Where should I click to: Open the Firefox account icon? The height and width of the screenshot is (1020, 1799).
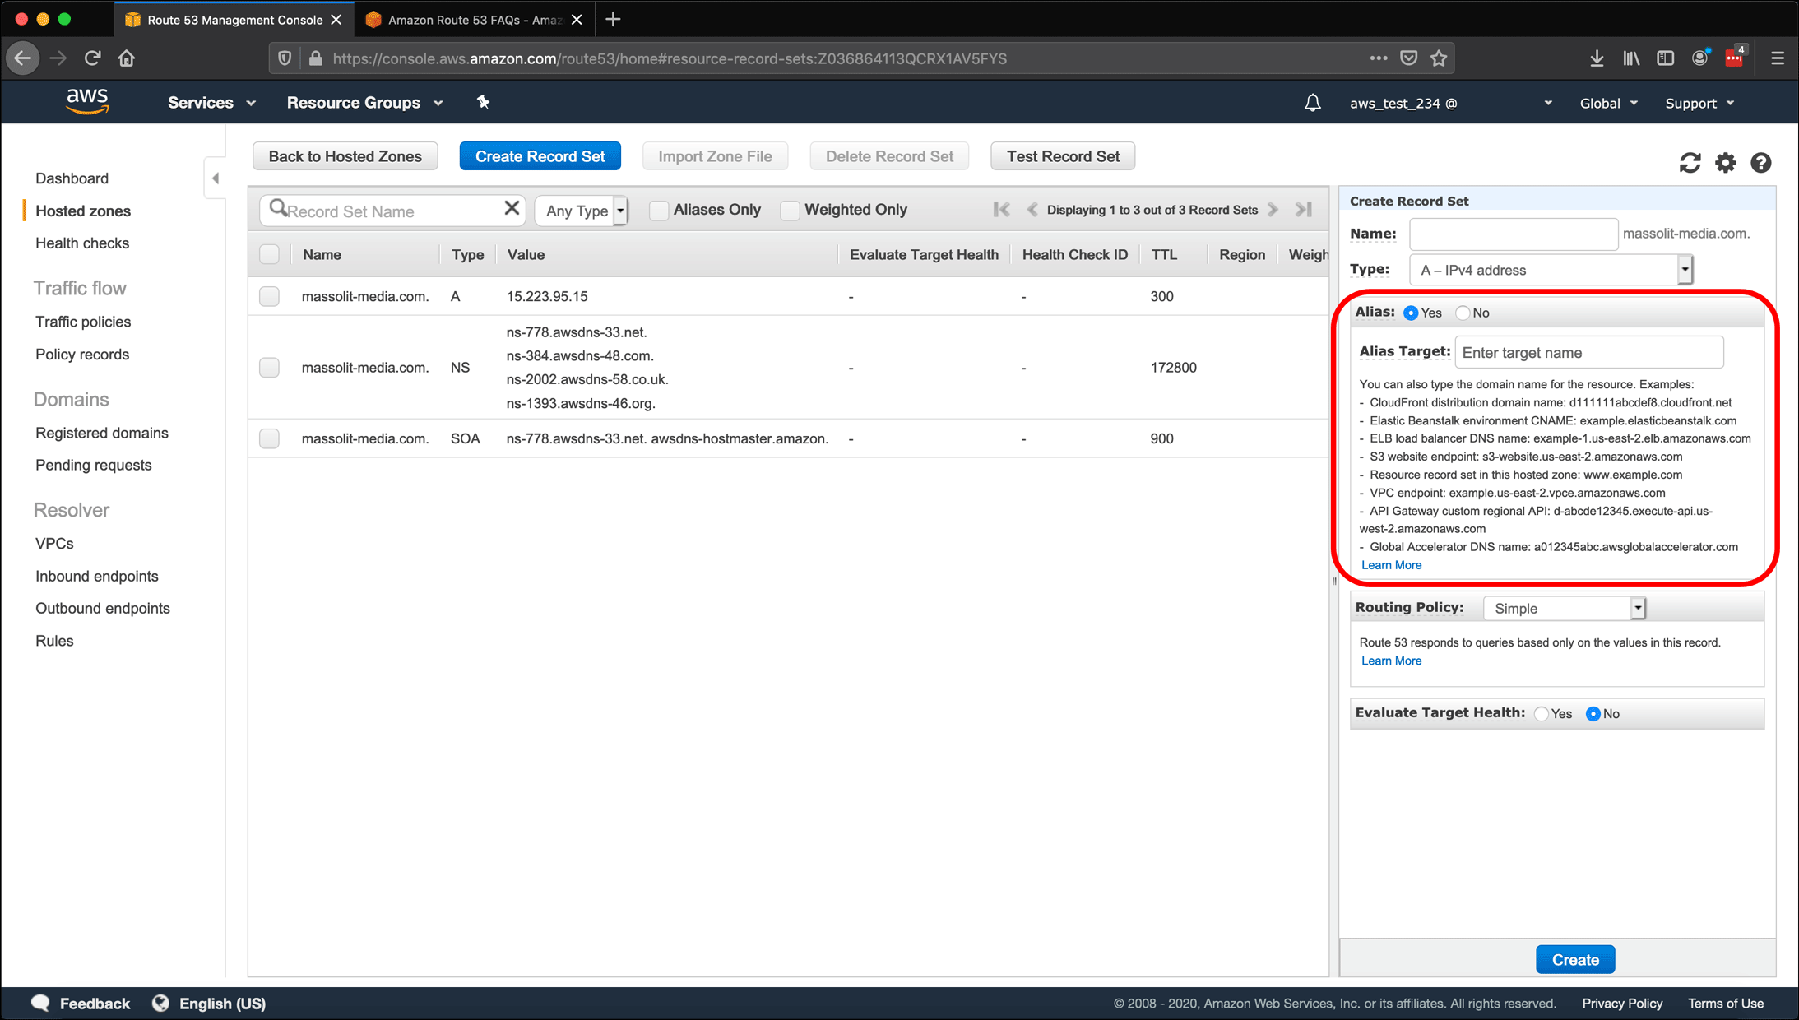click(x=1700, y=58)
